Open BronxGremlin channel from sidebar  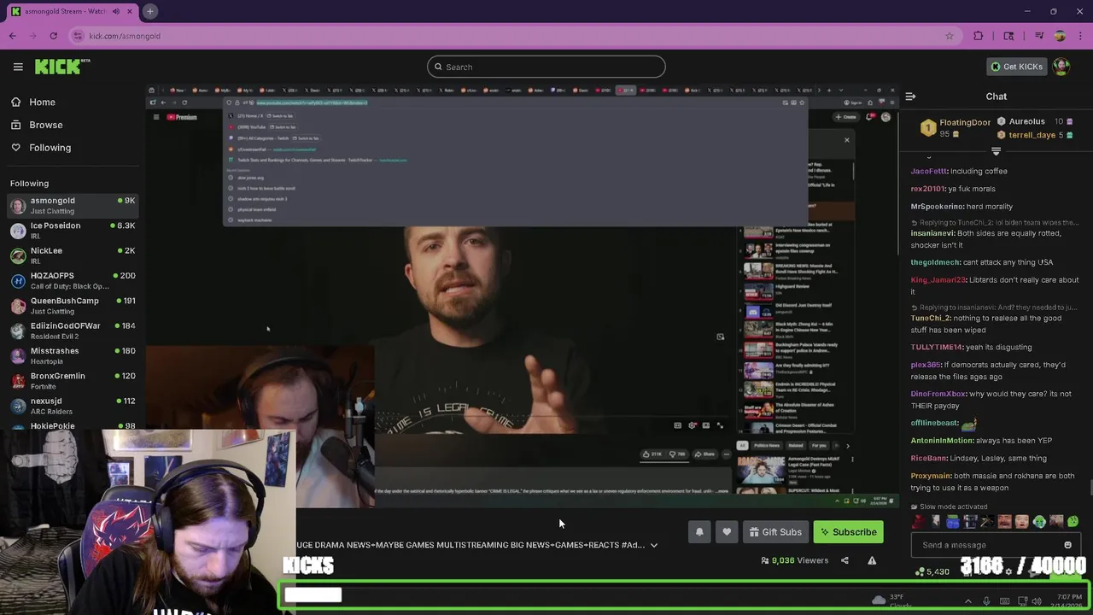point(73,381)
